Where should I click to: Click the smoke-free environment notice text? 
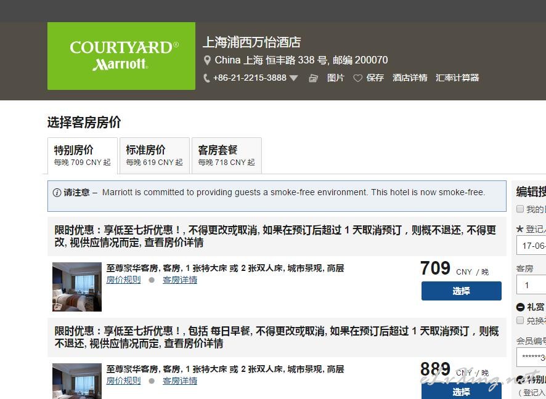(293, 192)
